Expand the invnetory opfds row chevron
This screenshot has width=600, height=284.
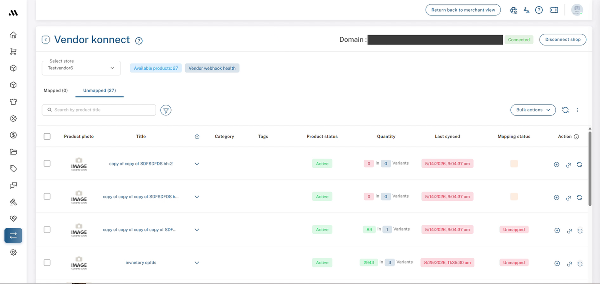[197, 263]
